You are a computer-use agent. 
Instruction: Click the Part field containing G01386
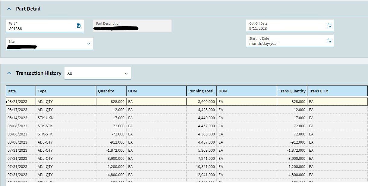[x=41, y=29]
